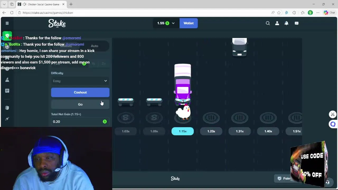Image resolution: width=338 pixels, height=190 pixels.
Task: Open the sidebar icon above the receipt
Action: pyautogui.click(x=7, y=80)
